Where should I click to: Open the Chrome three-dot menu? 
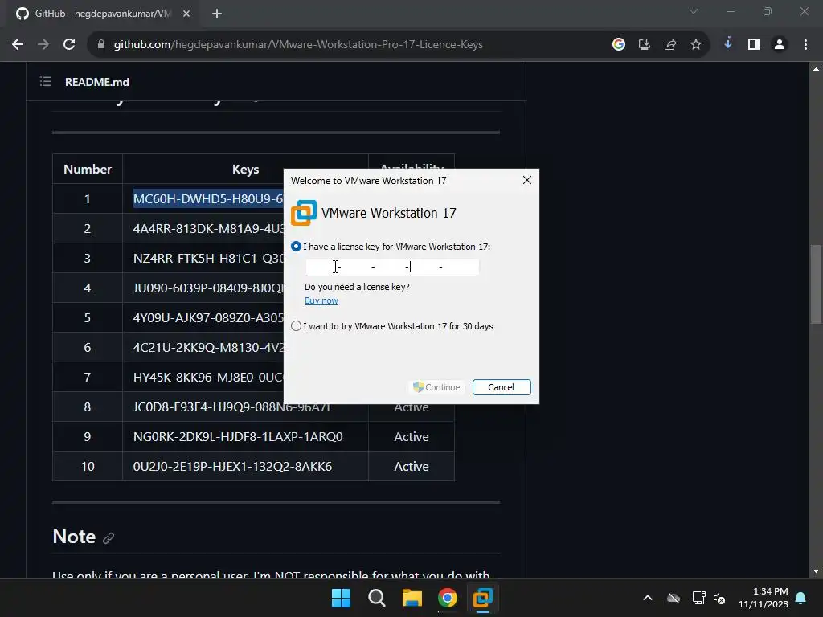pos(805,45)
